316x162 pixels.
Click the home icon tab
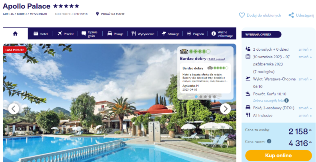coord(15,34)
